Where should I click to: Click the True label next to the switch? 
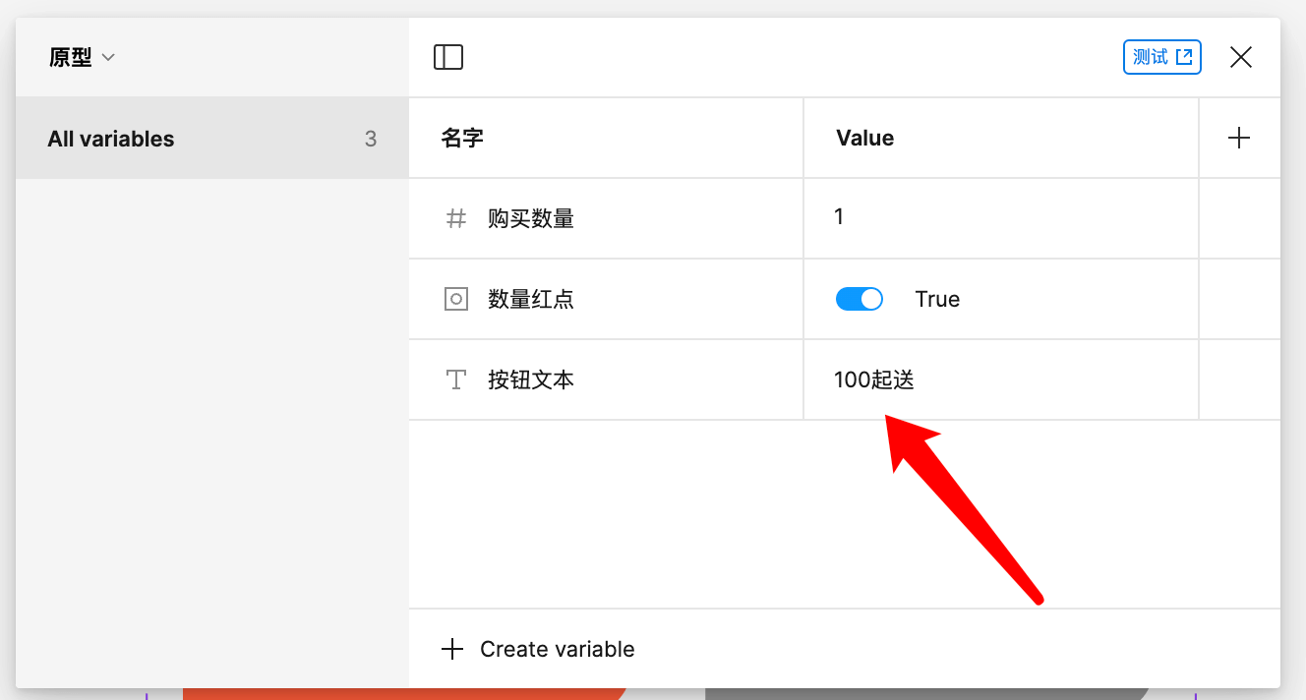[937, 299]
